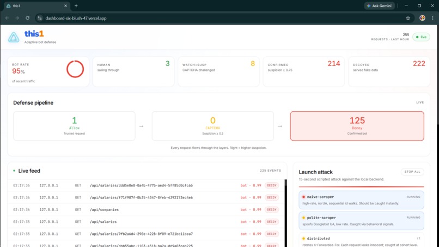Image resolution: width=439 pixels, height=247 pixels.
Task: Open the Chrome profile avatar
Action: tap(422, 18)
